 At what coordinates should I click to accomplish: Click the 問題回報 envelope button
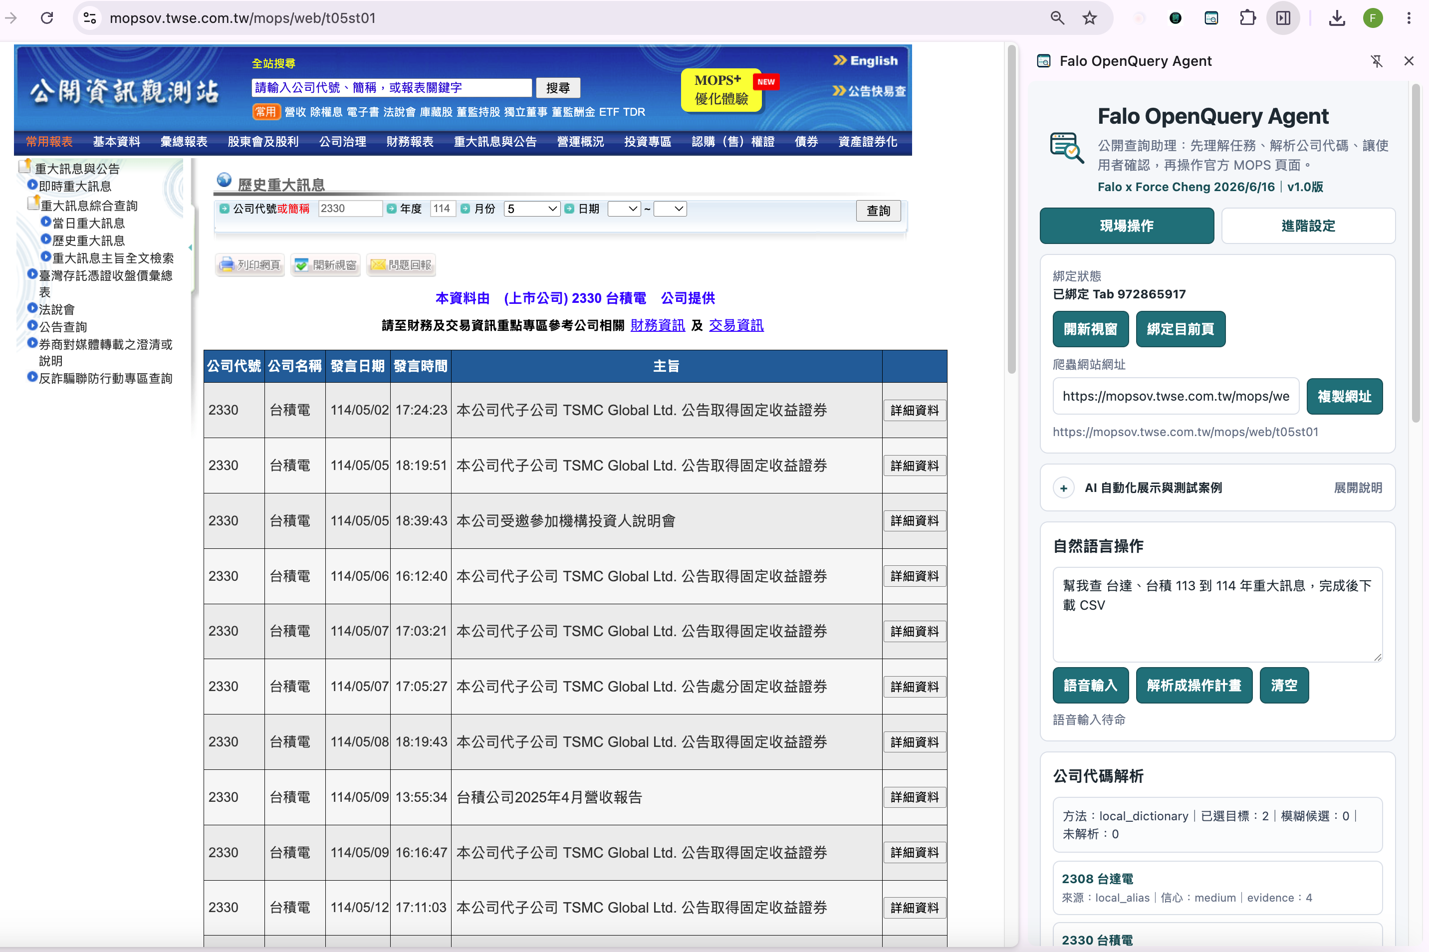coord(401,265)
